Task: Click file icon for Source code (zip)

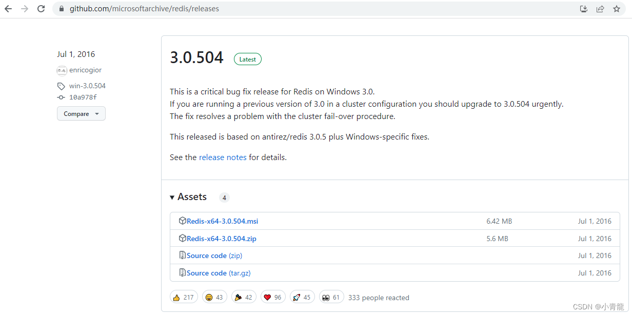Action: [x=182, y=255]
